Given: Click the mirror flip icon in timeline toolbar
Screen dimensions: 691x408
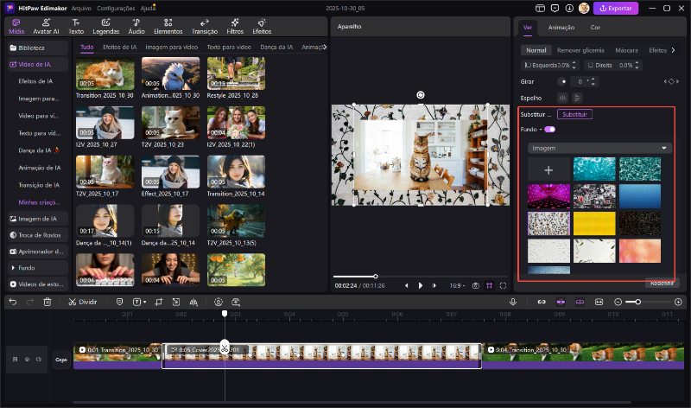Looking at the screenshot, I should [193, 302].
